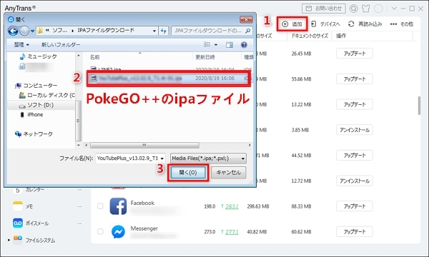Select ネットワーク in navigation tree
This screenshot has width=429, height=257.
[34, 133]
